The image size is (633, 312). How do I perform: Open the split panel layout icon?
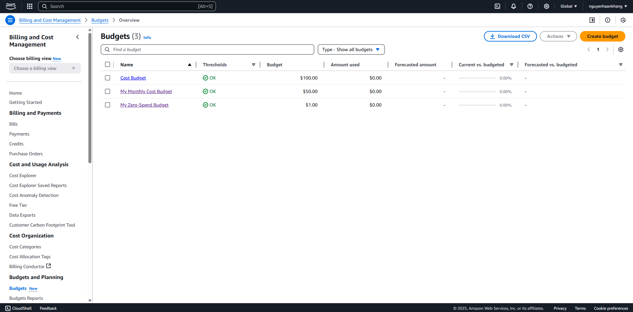(x=592, y=20)
